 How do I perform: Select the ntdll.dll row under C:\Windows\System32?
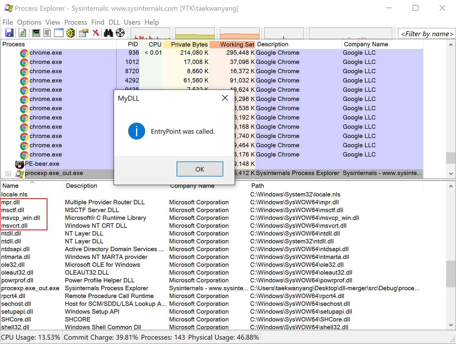(x=212, y=241)
